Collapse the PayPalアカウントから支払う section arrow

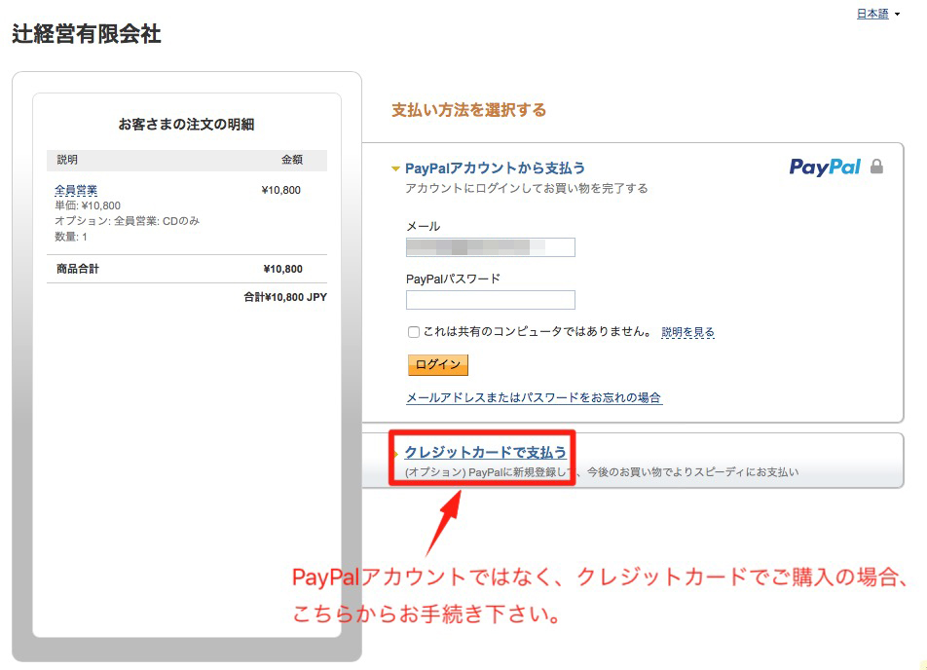pos(395,169)
